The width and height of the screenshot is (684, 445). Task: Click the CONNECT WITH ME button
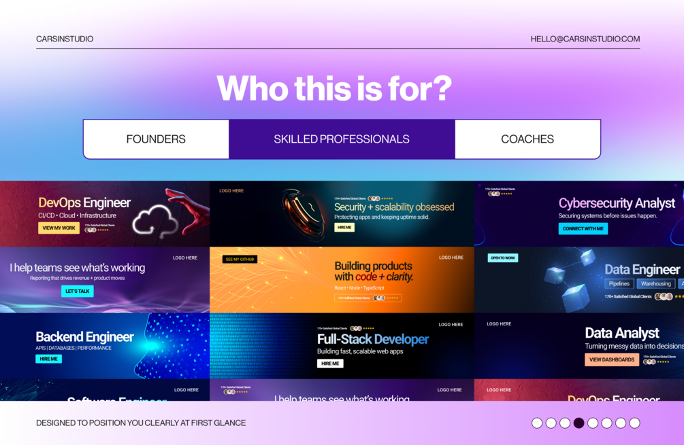coord(583,228)
